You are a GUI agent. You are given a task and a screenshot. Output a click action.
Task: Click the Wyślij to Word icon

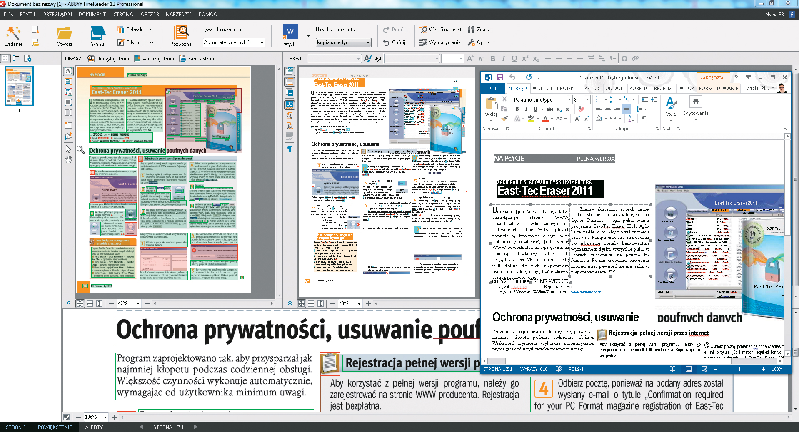click(x=290, y=32)
